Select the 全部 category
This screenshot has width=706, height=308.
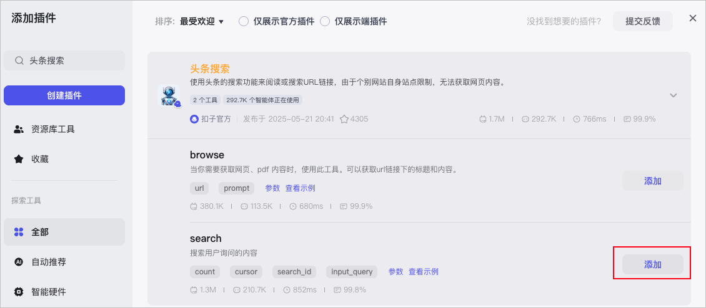coord(64,232)
